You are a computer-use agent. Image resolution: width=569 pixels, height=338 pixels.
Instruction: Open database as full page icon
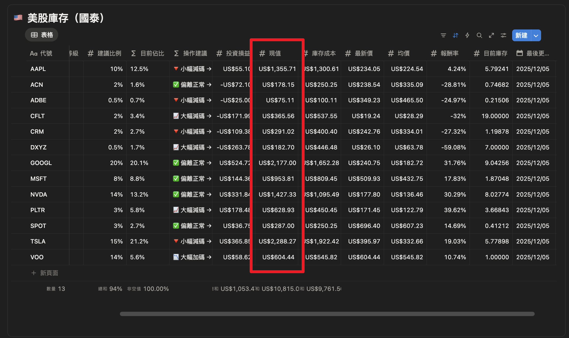tap(491, 35)
